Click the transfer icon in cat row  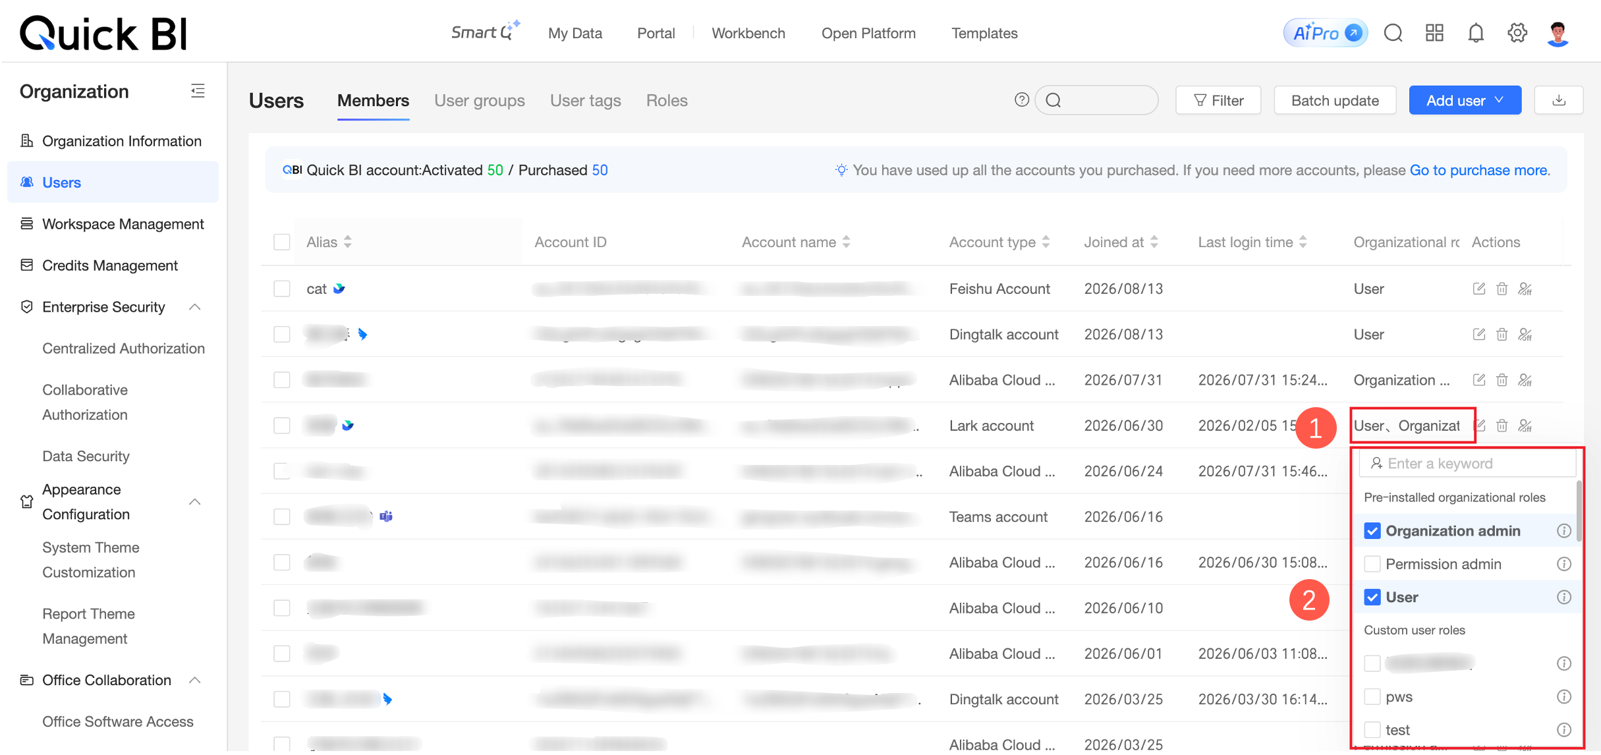[x=1525, y=289]
